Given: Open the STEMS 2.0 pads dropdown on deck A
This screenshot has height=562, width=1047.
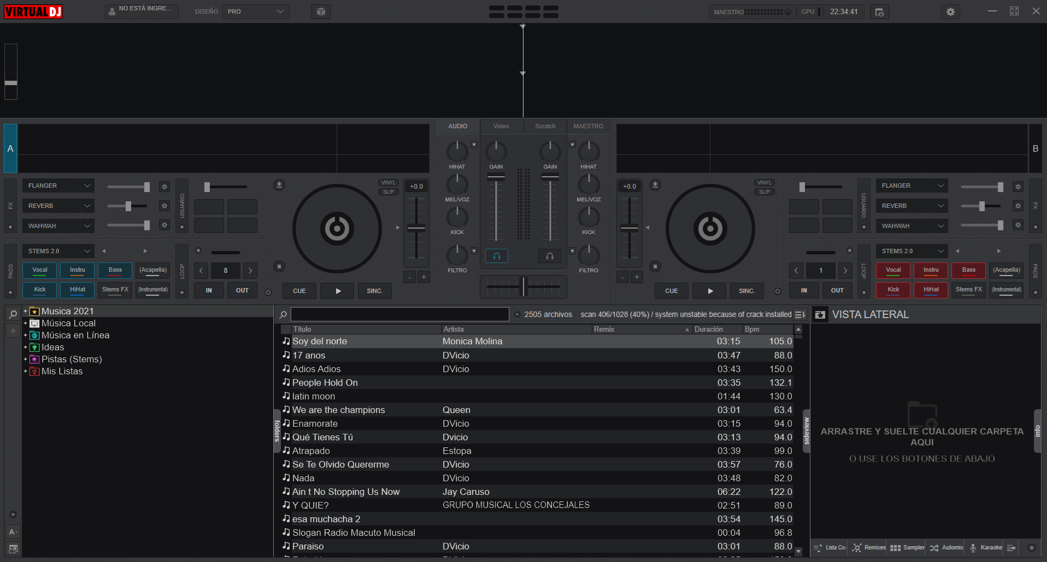Looking at the screenshot, I should (58, 251).
